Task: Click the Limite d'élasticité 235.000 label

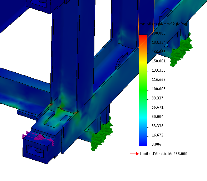Action: [x=163, y=154]
